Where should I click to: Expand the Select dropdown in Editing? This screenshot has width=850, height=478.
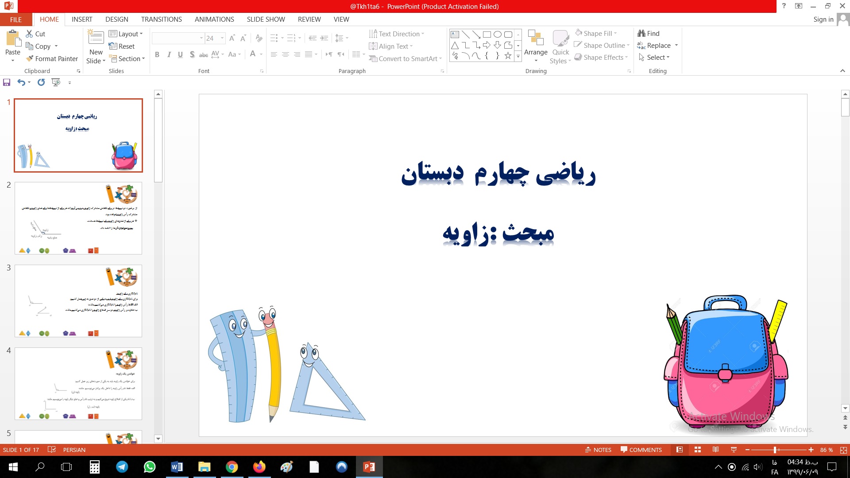[658, 58]
